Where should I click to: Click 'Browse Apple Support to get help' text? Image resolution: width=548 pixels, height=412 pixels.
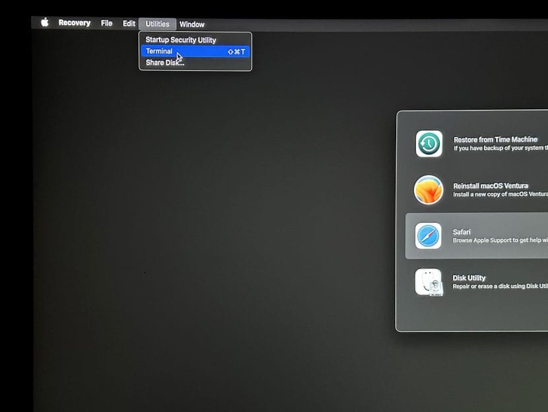click(x=500, y=240)
